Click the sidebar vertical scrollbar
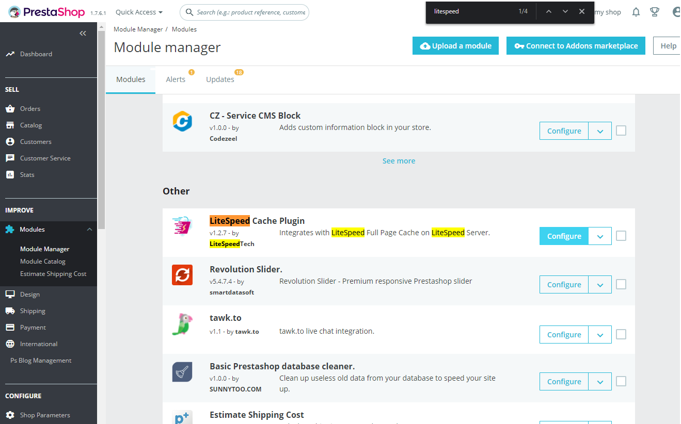This screenshot has width=681, height=424. click(x=101, y=129)
